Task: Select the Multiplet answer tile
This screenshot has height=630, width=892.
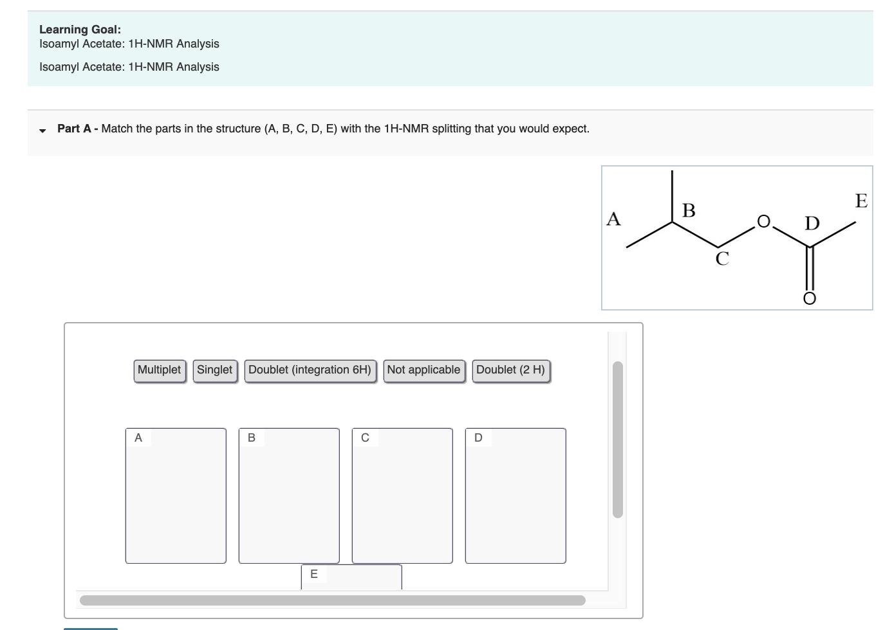Action: pyautogui.click(x=160, y=371)
